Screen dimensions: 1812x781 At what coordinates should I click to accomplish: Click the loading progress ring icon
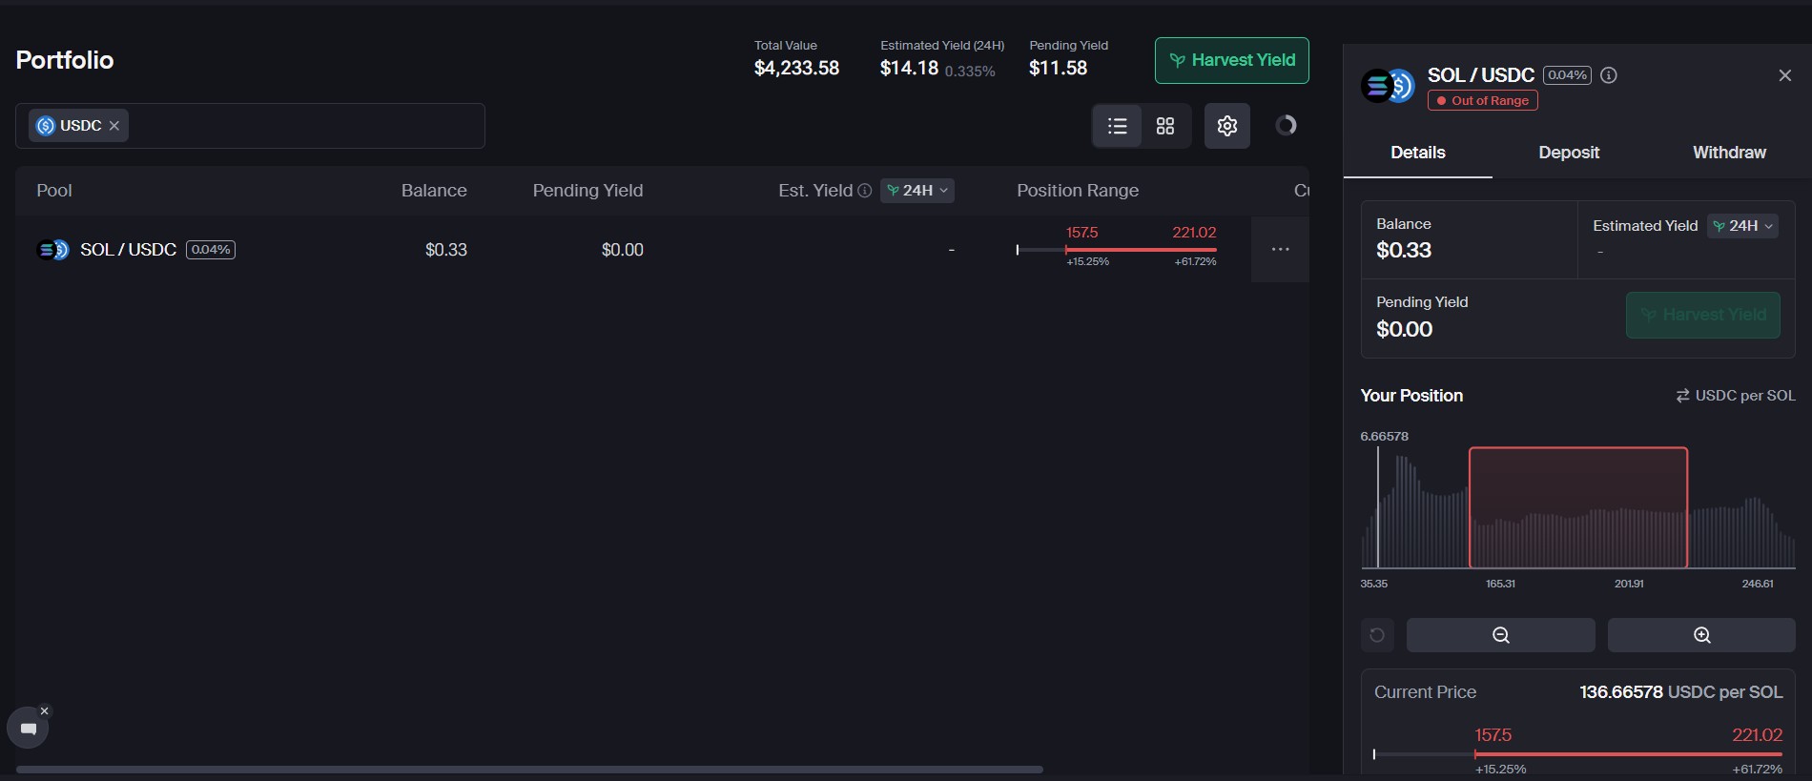click(x=1286, y=126)
